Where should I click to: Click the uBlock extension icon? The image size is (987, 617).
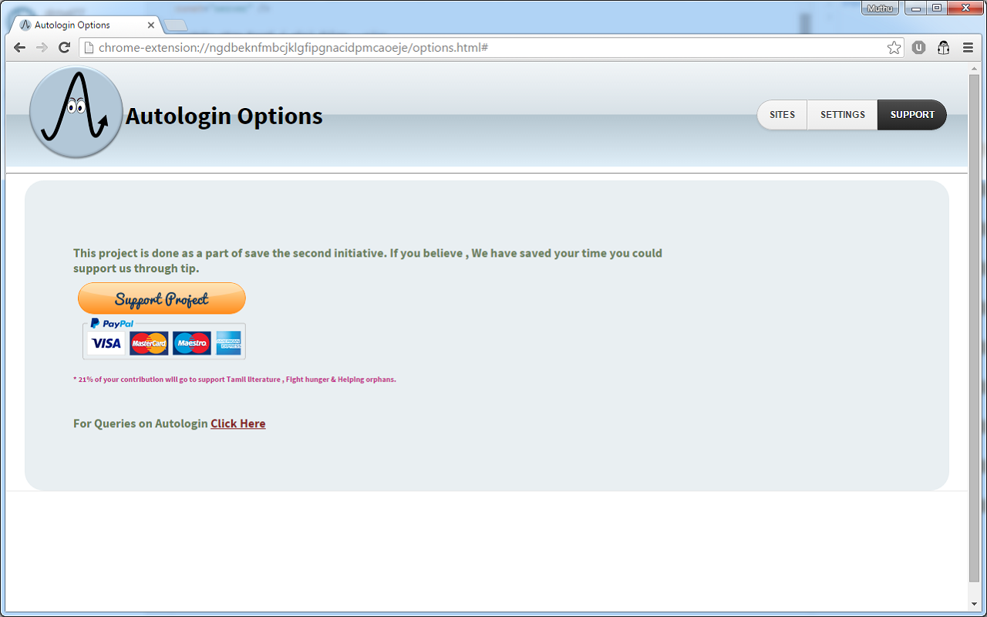918,47
